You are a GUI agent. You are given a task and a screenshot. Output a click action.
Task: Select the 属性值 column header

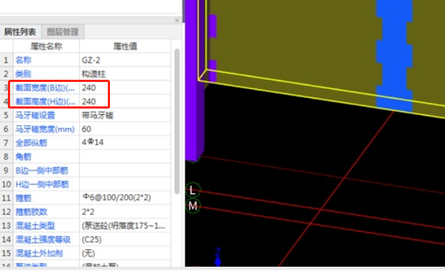tap(125, 46)
